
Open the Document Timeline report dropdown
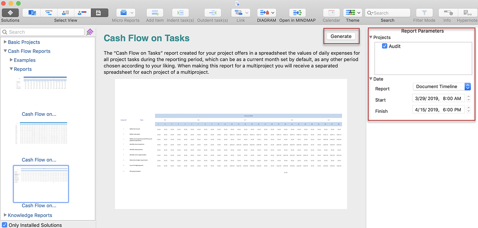(x=441, y=86)
